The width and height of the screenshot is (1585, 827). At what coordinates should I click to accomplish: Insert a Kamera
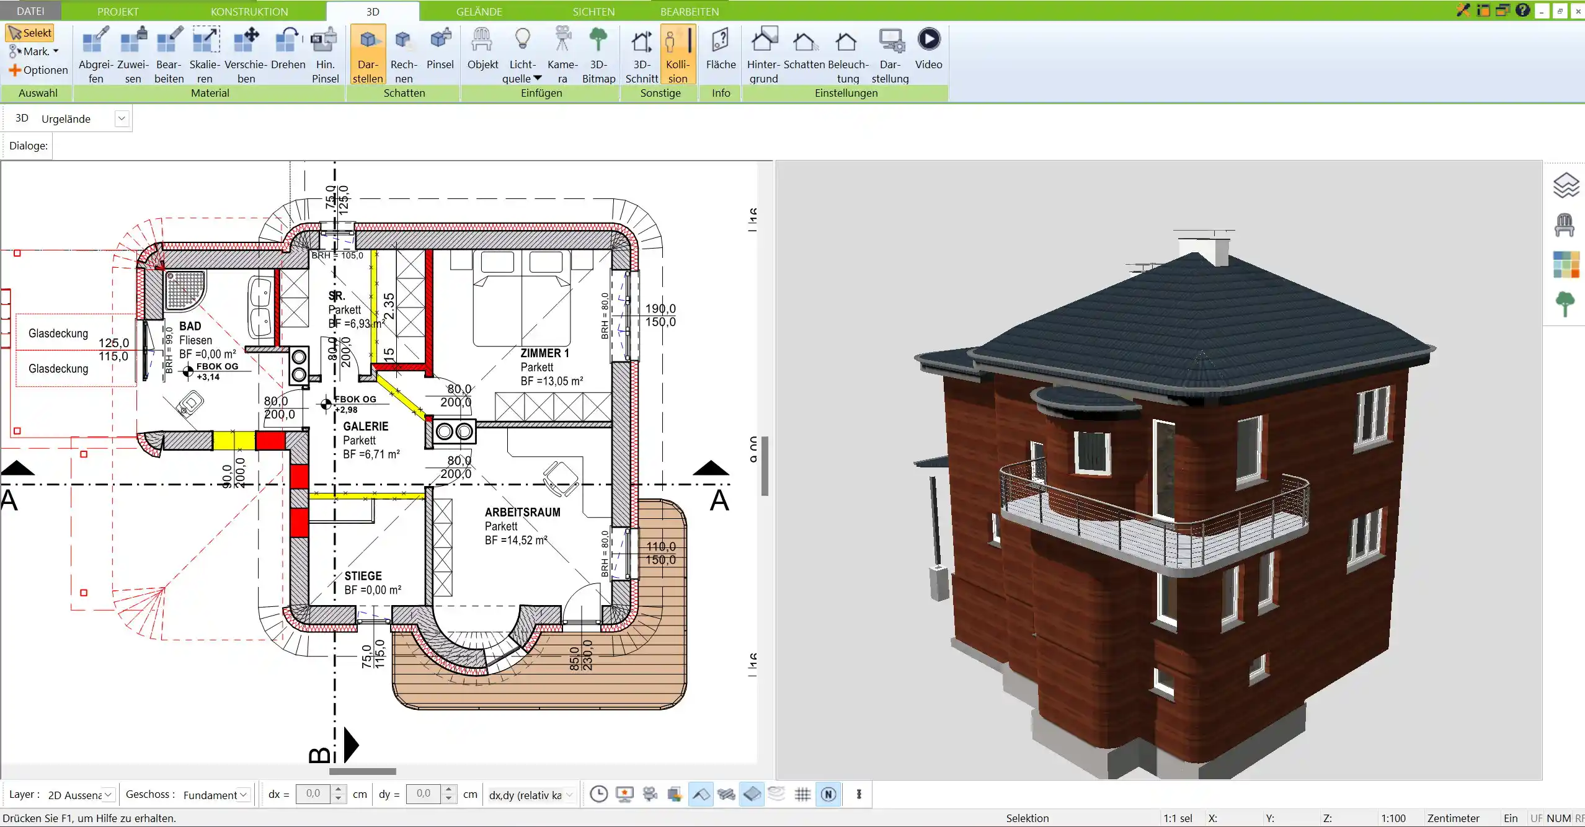pyautogui.click(x=562, y=55)
